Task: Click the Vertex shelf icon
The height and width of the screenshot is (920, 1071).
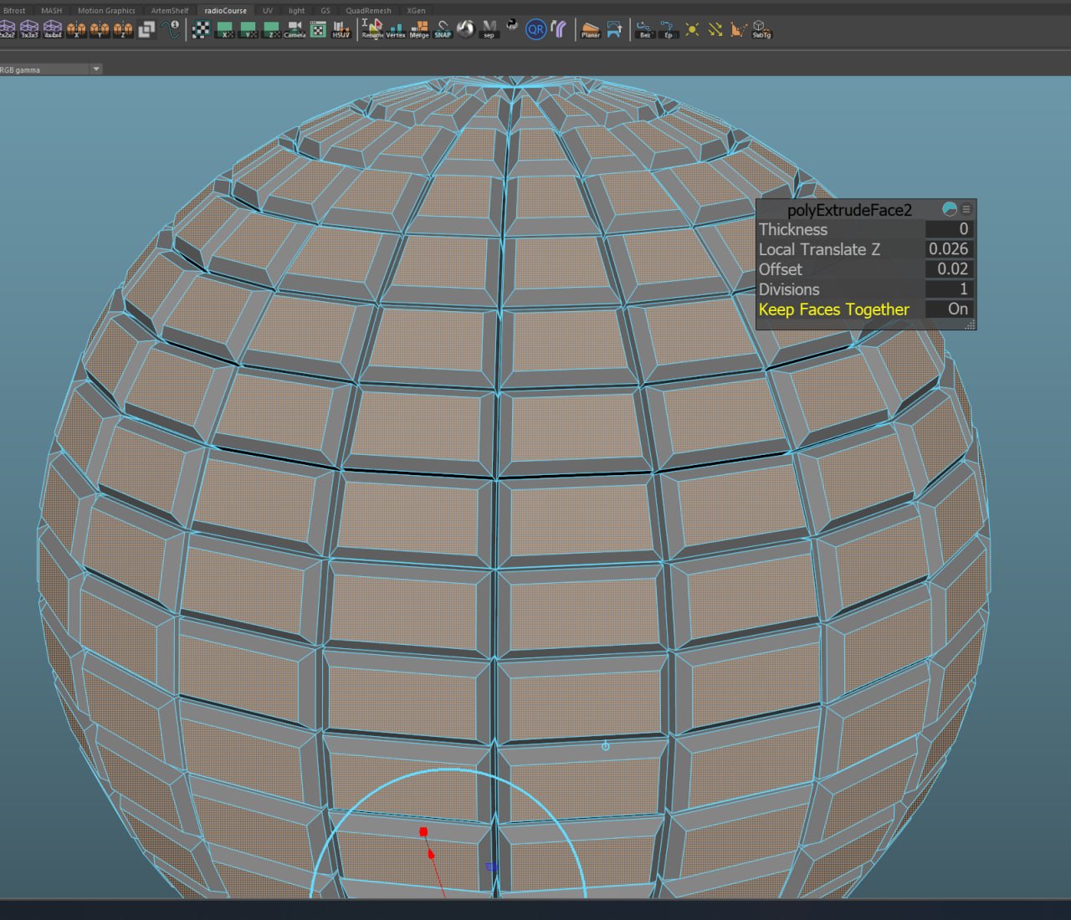Action: (x=396, y=29)
